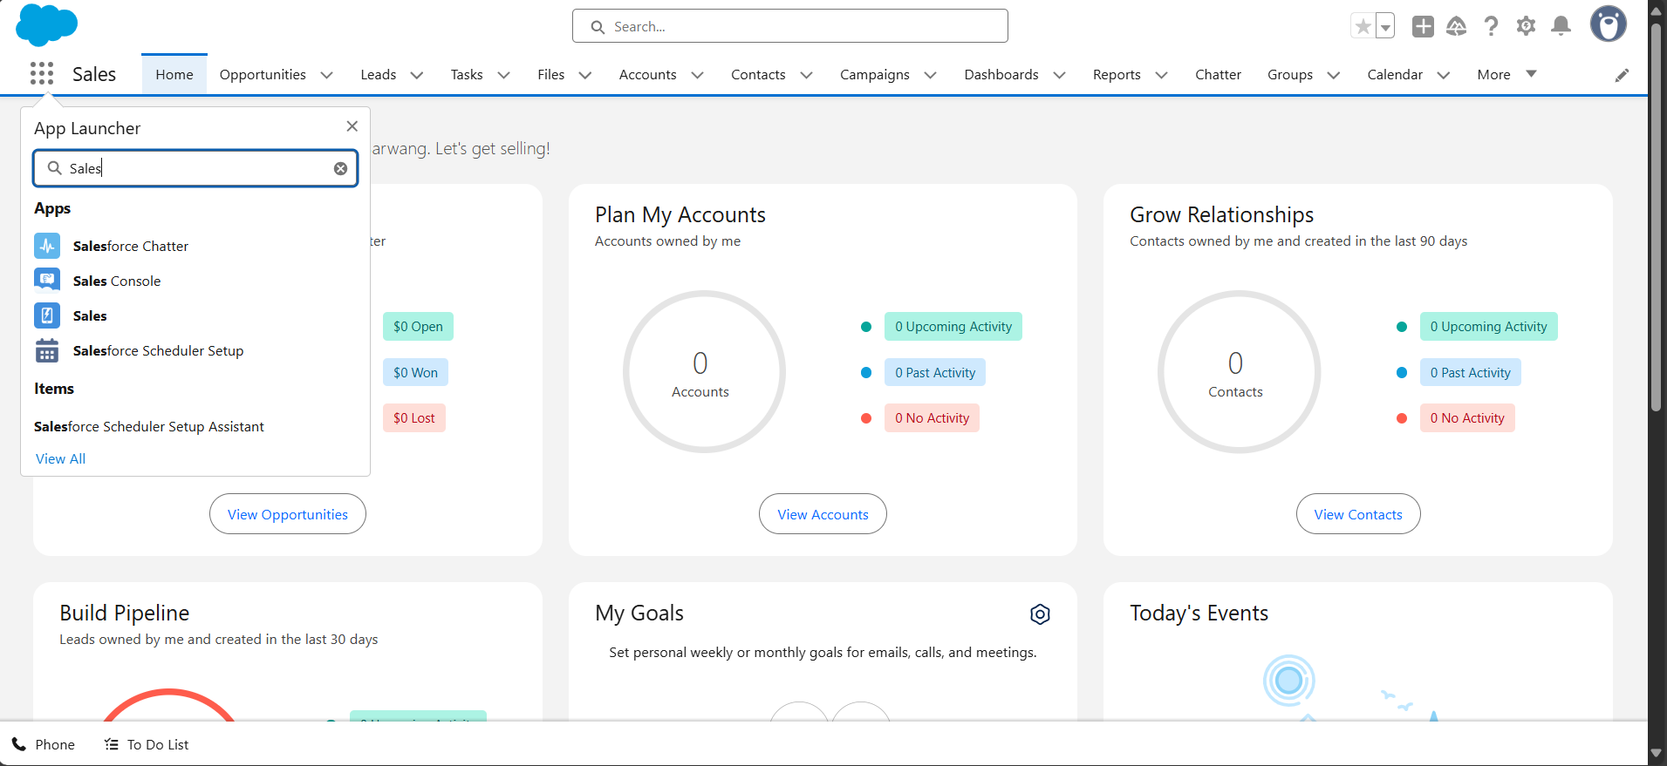Open the App Launcher waffle icon
The width and height of the screenshot is (1667, 766).
tap(42, 74)
